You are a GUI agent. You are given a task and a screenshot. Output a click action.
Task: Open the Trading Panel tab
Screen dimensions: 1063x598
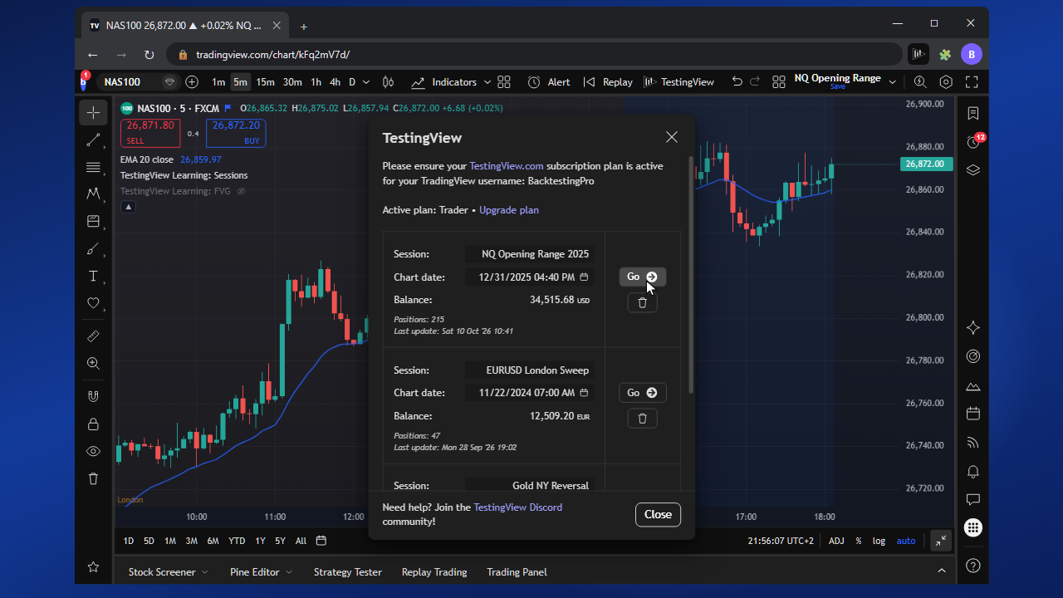tap(517, 572)
